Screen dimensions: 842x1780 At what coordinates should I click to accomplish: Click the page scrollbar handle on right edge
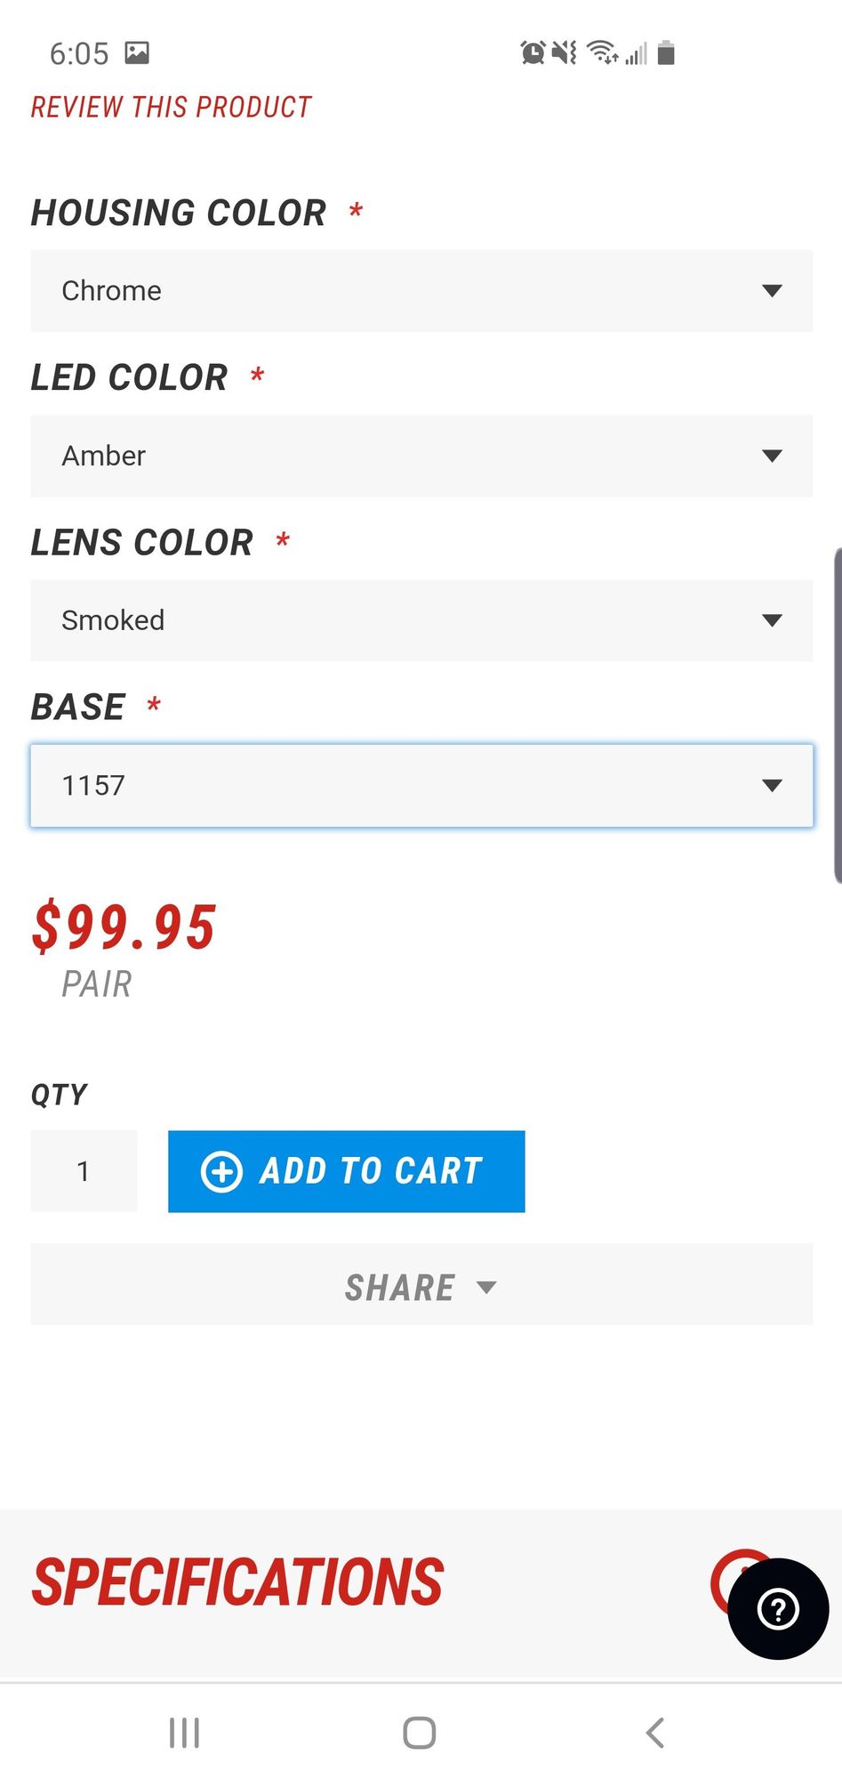(838, 716)
